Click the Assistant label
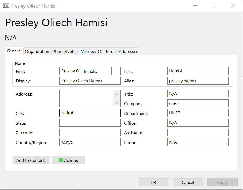 click(x=133, y=133)
